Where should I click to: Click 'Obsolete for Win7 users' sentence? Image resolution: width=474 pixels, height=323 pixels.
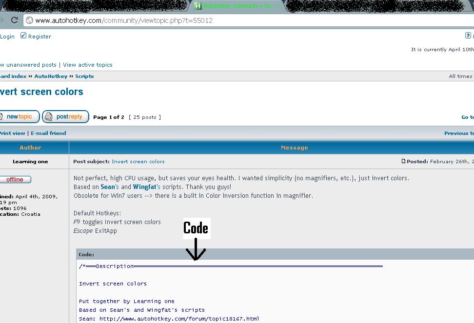[x=193, y=196]
